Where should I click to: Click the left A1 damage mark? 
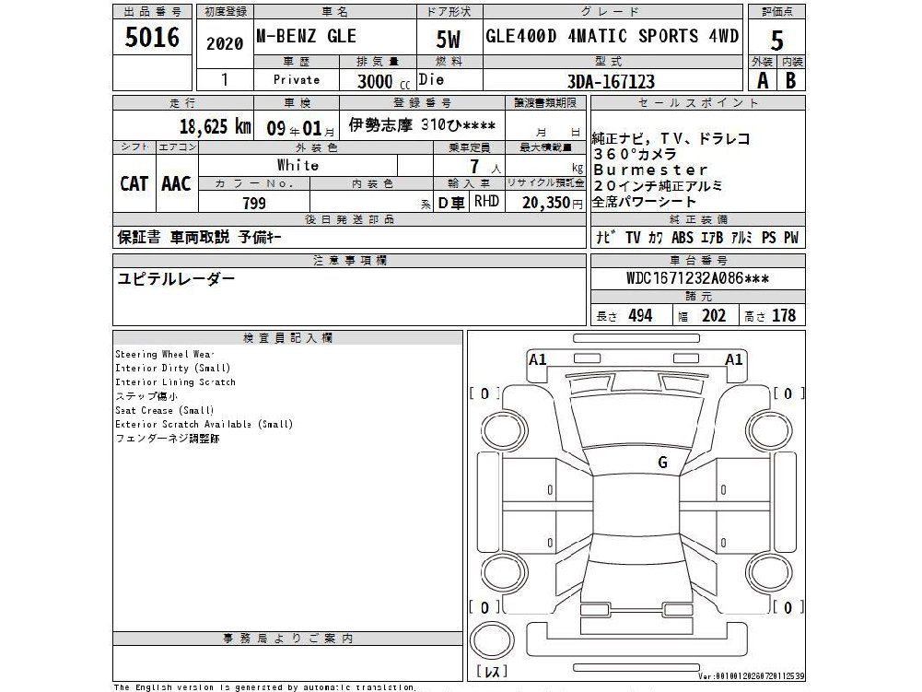pyautogui.click(x=537, y=359)
